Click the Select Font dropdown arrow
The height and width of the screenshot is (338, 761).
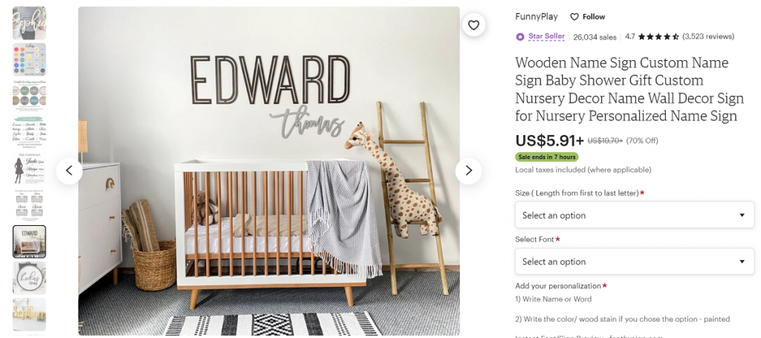pos(742,261)
